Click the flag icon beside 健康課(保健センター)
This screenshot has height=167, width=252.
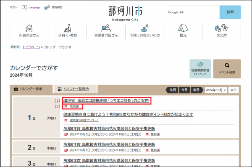tap(66, 120)
